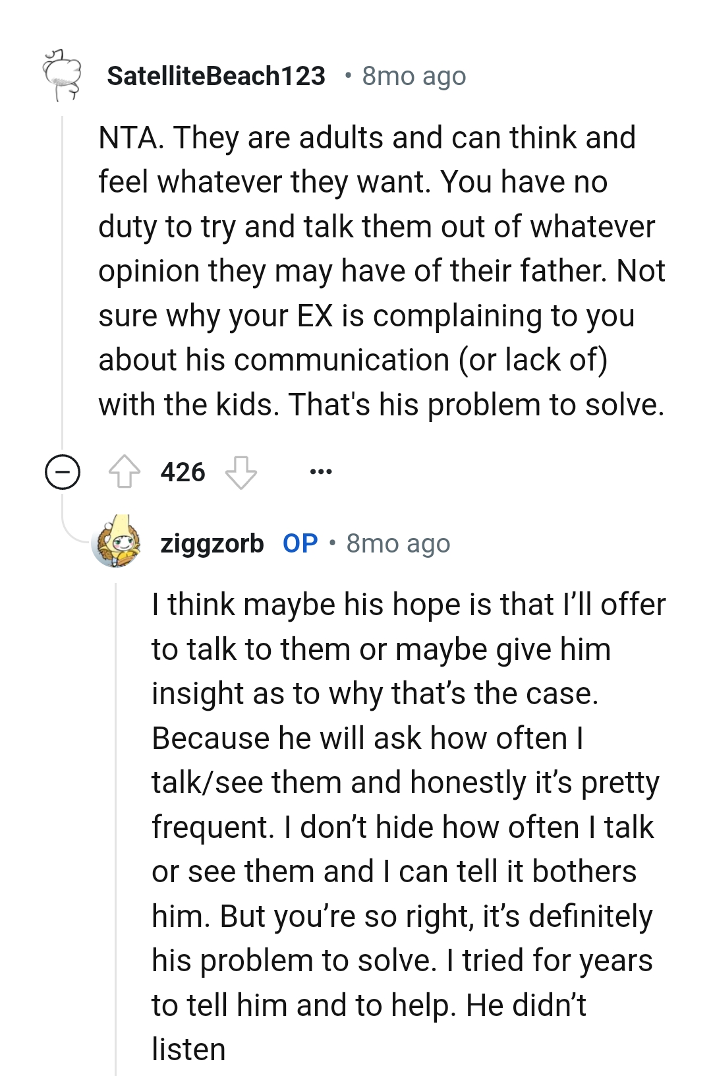Viewport: 711px width, 1076px height.
Task: Click the OP badge next to ziggzorb
Action: [299, 543]
